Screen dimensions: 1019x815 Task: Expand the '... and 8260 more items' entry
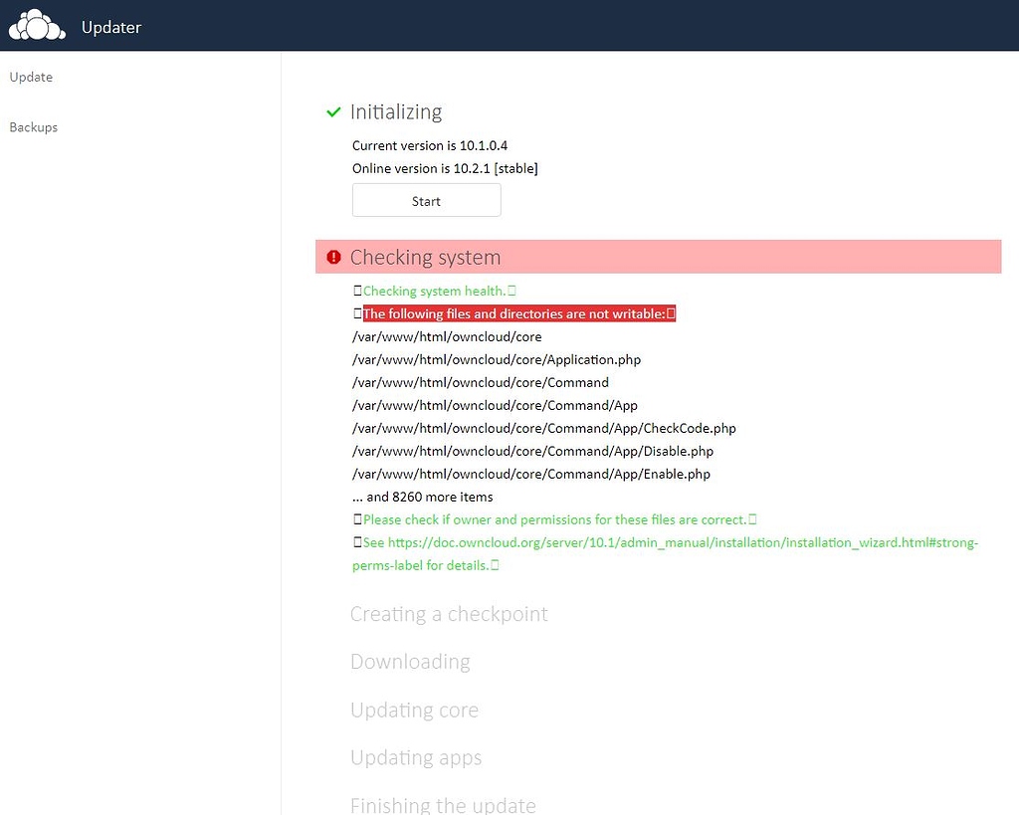tap(422, 497)
